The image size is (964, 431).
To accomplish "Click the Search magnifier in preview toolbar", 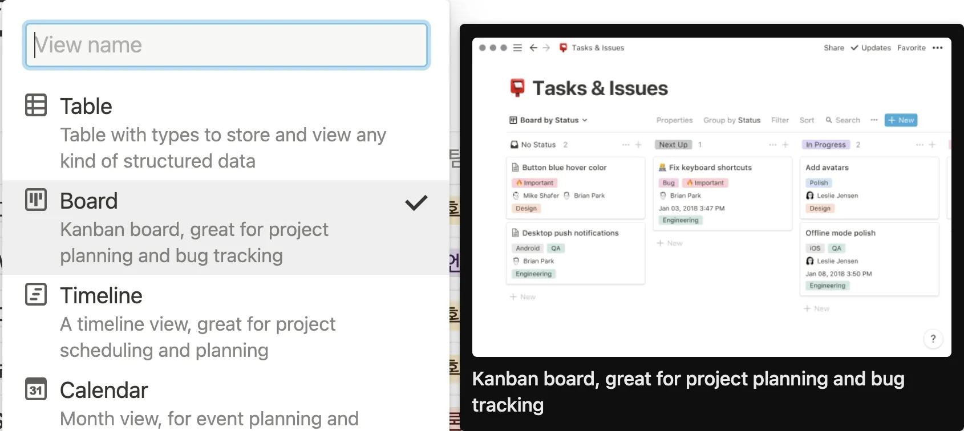I will (829, 120).
